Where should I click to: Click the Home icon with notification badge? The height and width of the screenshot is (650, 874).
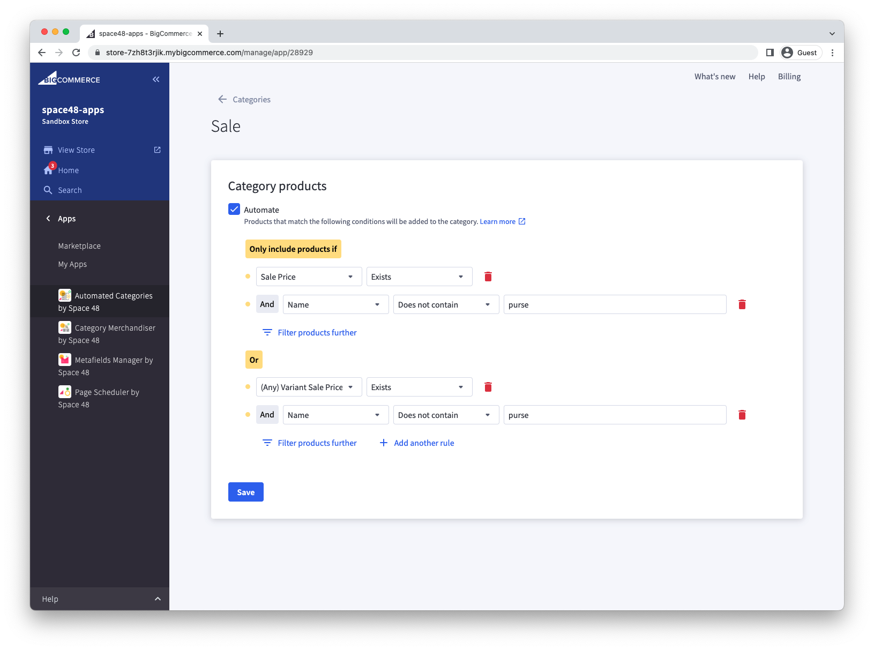[49, 169]
